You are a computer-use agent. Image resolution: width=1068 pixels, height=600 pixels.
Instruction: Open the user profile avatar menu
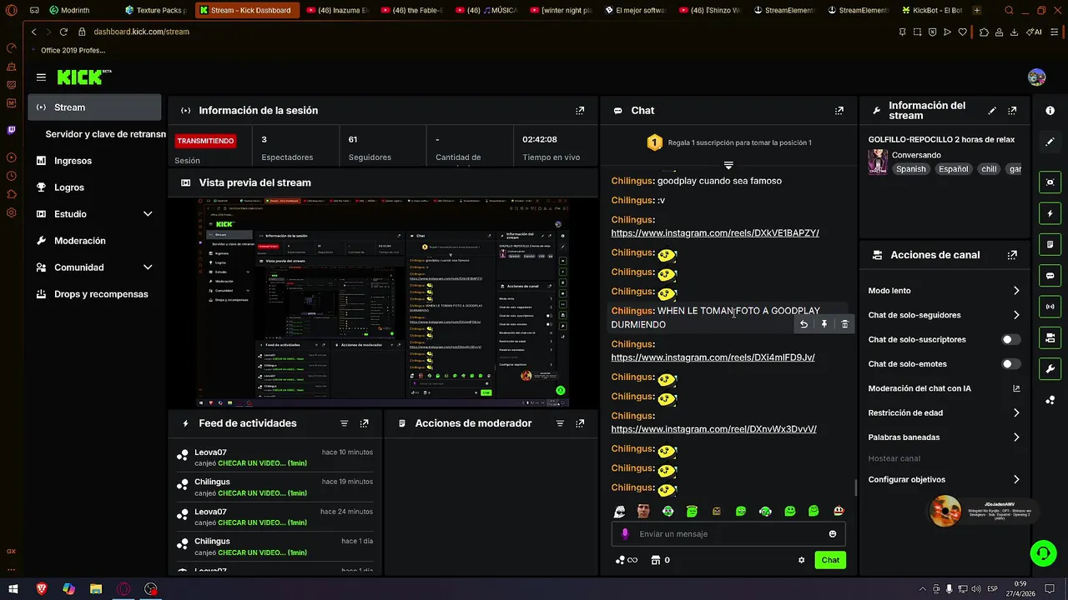point(1036,77)
